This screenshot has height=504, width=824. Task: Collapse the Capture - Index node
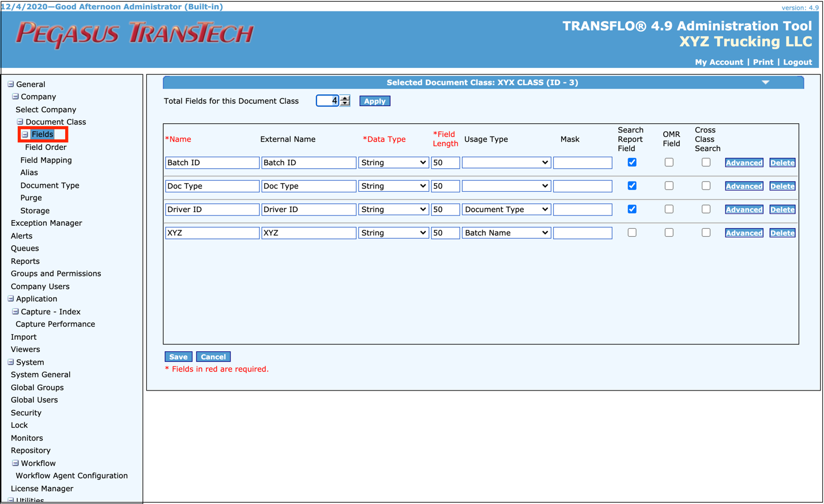pyautogui.click(x=16, y=312)
